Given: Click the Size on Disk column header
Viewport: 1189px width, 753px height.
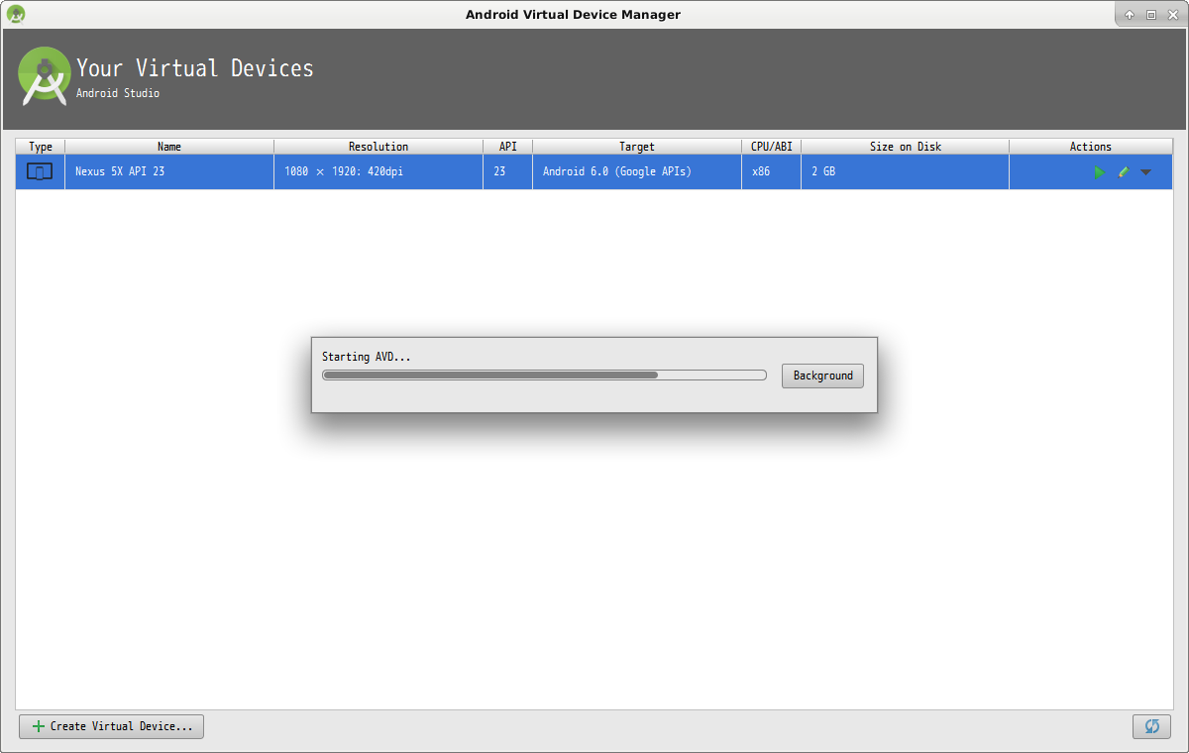Looking at the screenshot, I should coord(905,147).
